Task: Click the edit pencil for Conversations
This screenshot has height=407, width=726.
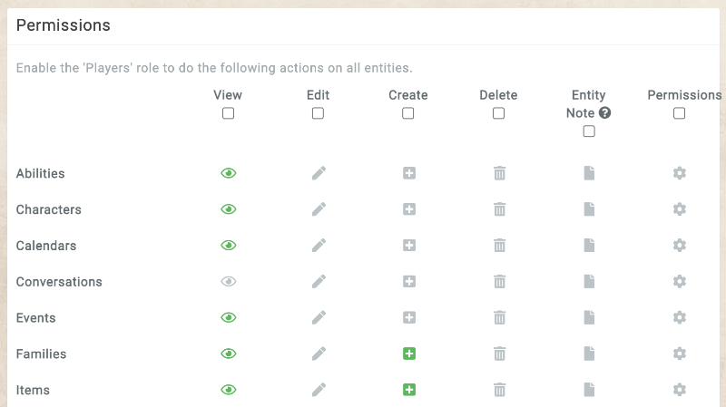Action: click(x=318, y=282)
